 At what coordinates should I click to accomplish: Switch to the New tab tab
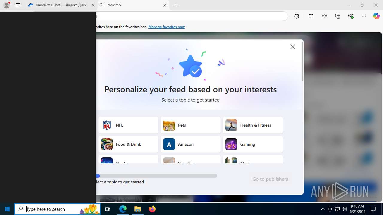point(133,5)
